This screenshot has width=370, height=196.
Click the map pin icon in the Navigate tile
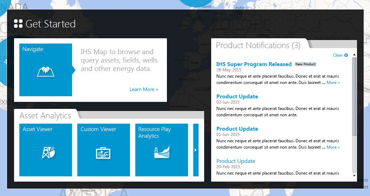[x=46, y=72]
